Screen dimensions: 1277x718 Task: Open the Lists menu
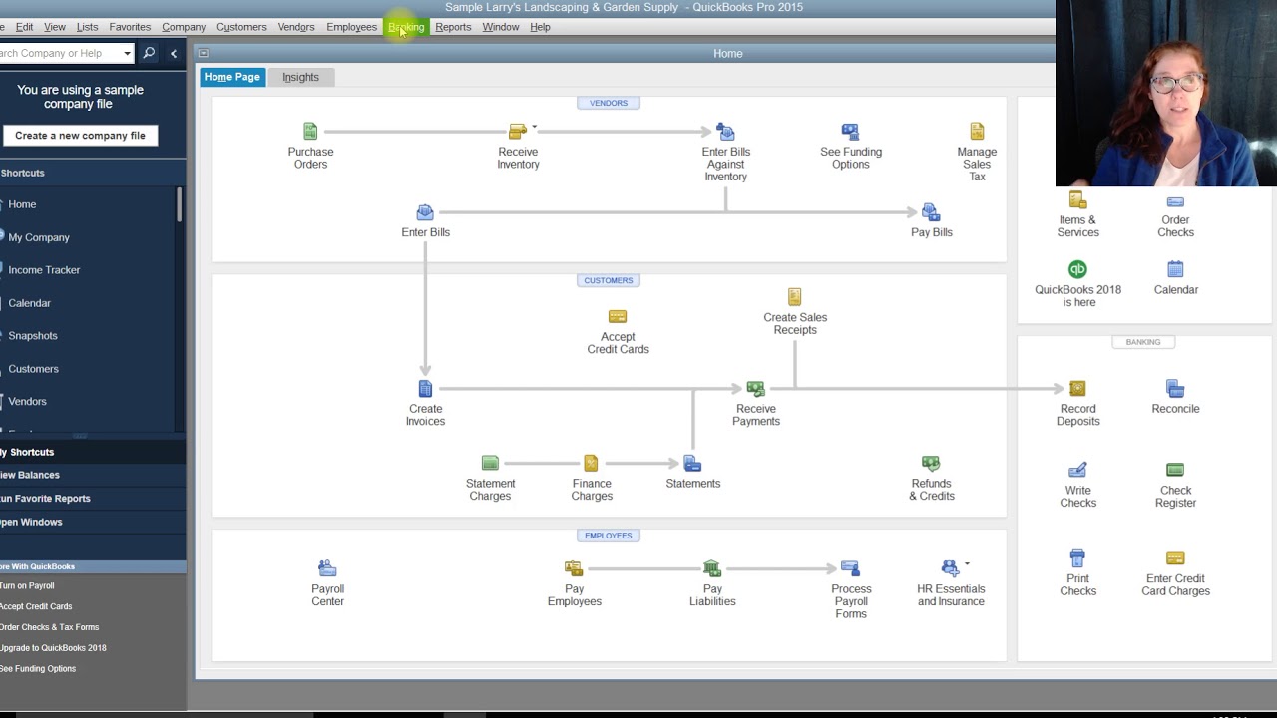click(x=87, y=27)
